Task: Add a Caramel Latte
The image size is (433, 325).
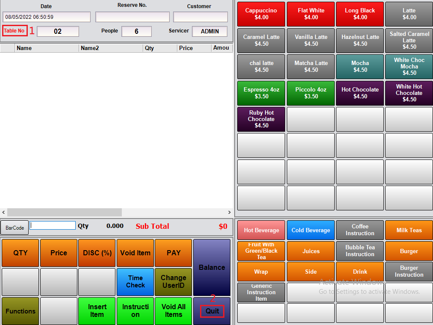Action: [x=261, y=40]
